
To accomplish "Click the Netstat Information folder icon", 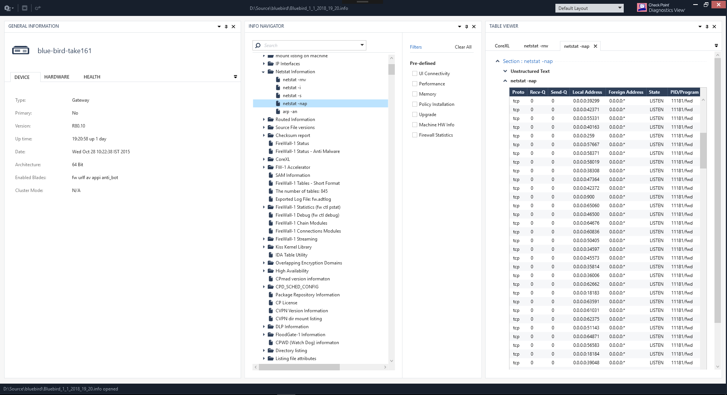I will click(x=271, y=72).
